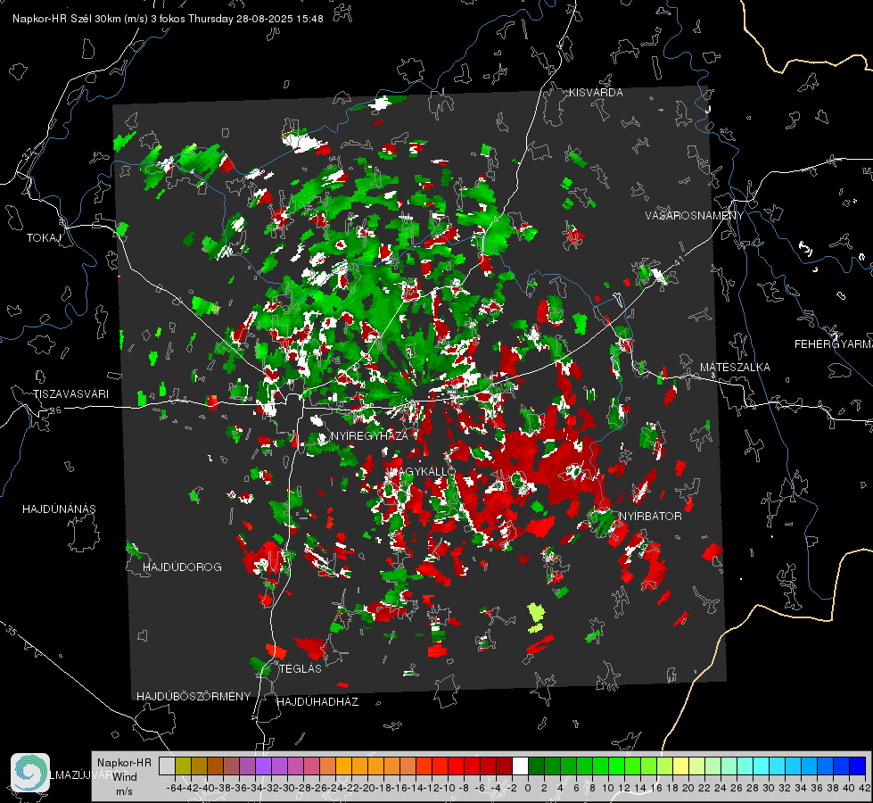Select the light gray first legend swatch
873x803 pixels.
[167, 766]
